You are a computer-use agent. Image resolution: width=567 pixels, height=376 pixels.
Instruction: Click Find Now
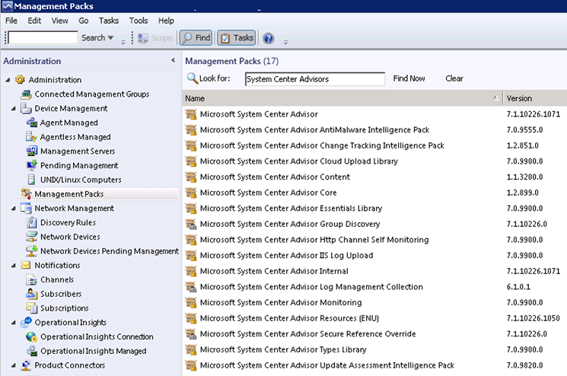[x=409, y=78]
